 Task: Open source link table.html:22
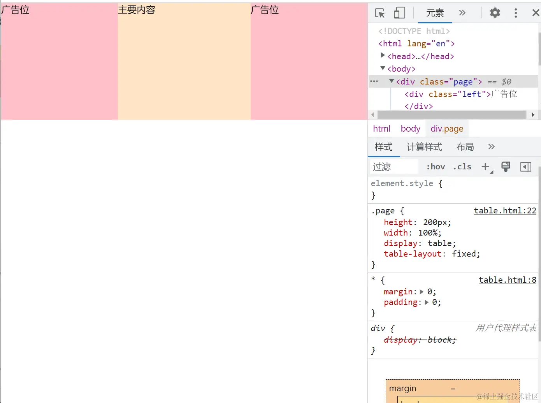pos(505,211)
